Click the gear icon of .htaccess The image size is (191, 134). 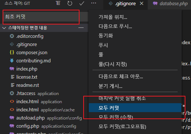[x=12, y=93]
